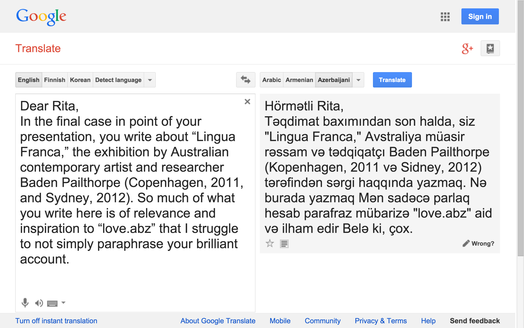
Task: Expand the target language dropdown arrow
Action: [x=358, y=80]
